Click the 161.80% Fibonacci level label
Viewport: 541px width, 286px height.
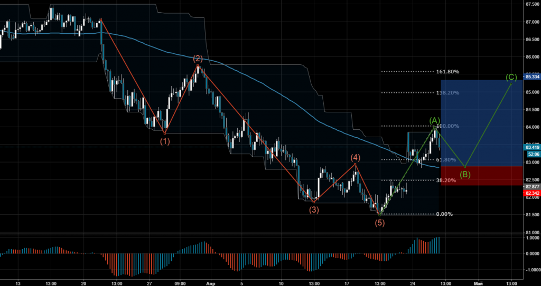[447, 72]
